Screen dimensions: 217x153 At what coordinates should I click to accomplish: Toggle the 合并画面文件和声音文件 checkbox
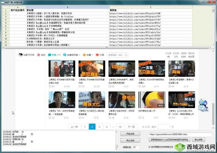pos(150,147)
